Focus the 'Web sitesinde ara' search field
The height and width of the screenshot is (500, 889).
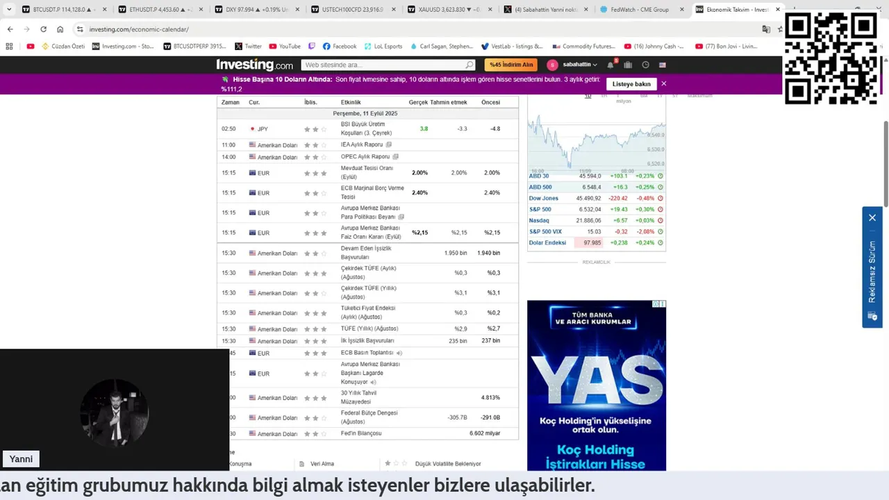click(x=388, y=65)
